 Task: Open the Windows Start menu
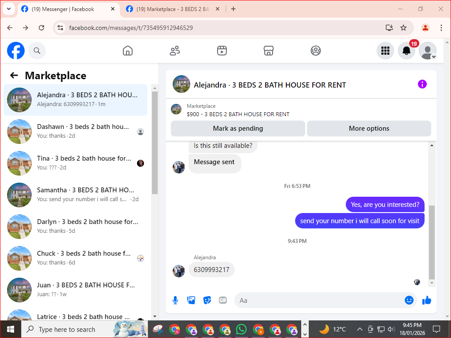(x=11, y=329)
